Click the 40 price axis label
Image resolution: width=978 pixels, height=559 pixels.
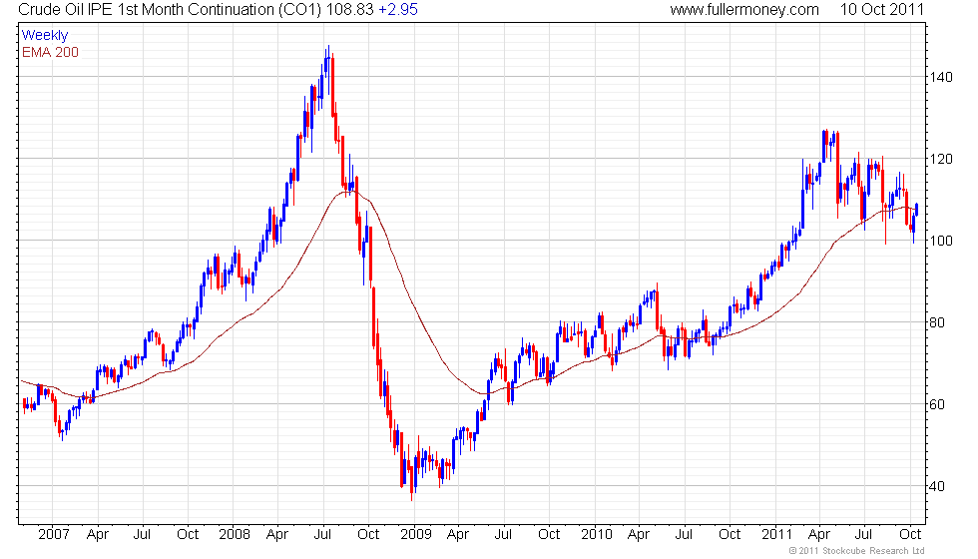[x=937, y=486]
